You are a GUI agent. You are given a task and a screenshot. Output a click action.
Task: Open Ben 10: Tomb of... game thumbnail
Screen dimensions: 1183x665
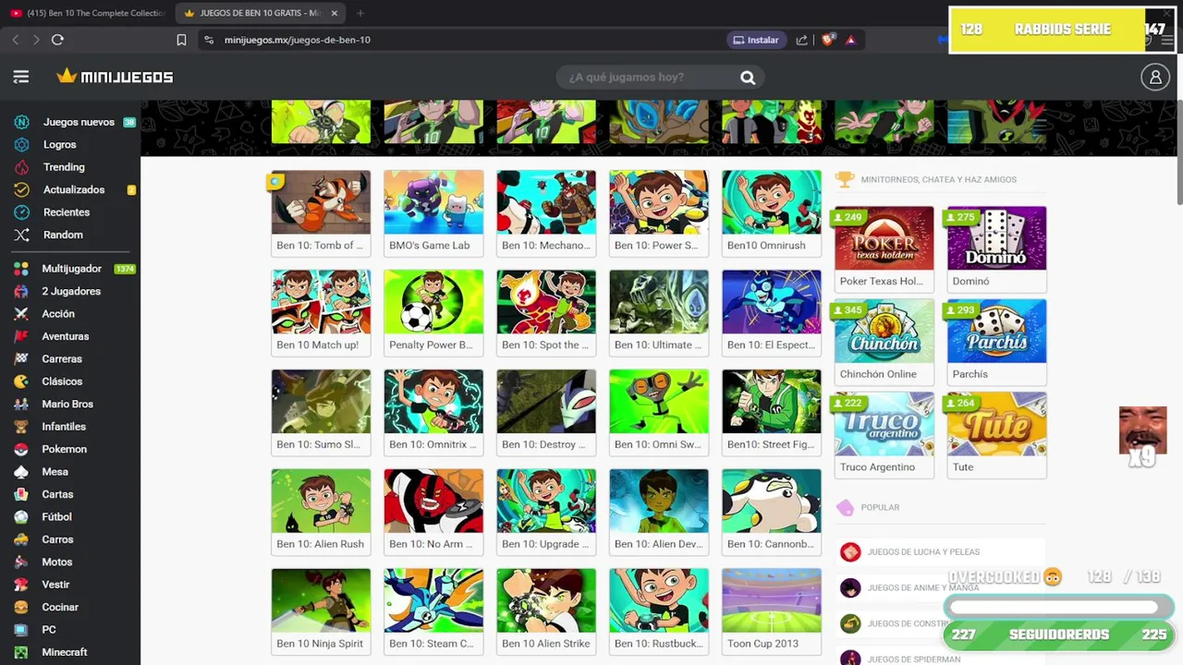point(321,202)
